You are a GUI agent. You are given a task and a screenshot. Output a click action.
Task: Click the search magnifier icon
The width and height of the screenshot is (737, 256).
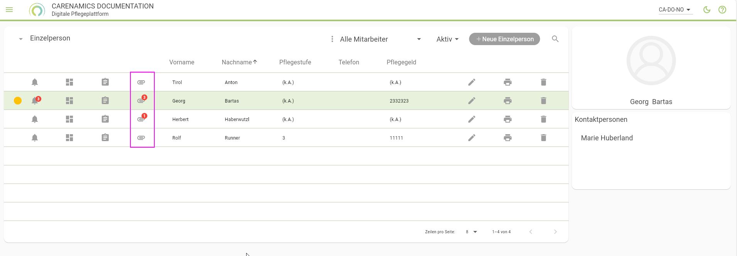tap(555, 39)
